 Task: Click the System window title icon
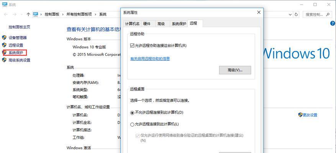click(4, 4)
